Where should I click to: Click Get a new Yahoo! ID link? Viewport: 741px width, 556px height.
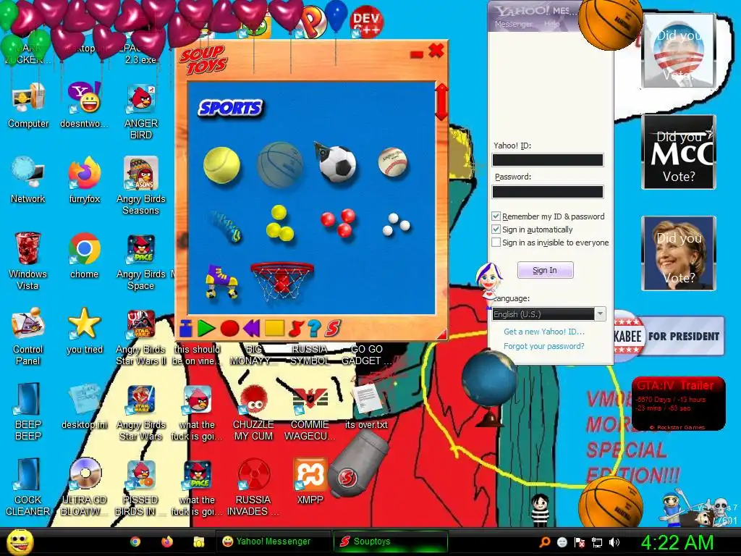click(544, 332)
